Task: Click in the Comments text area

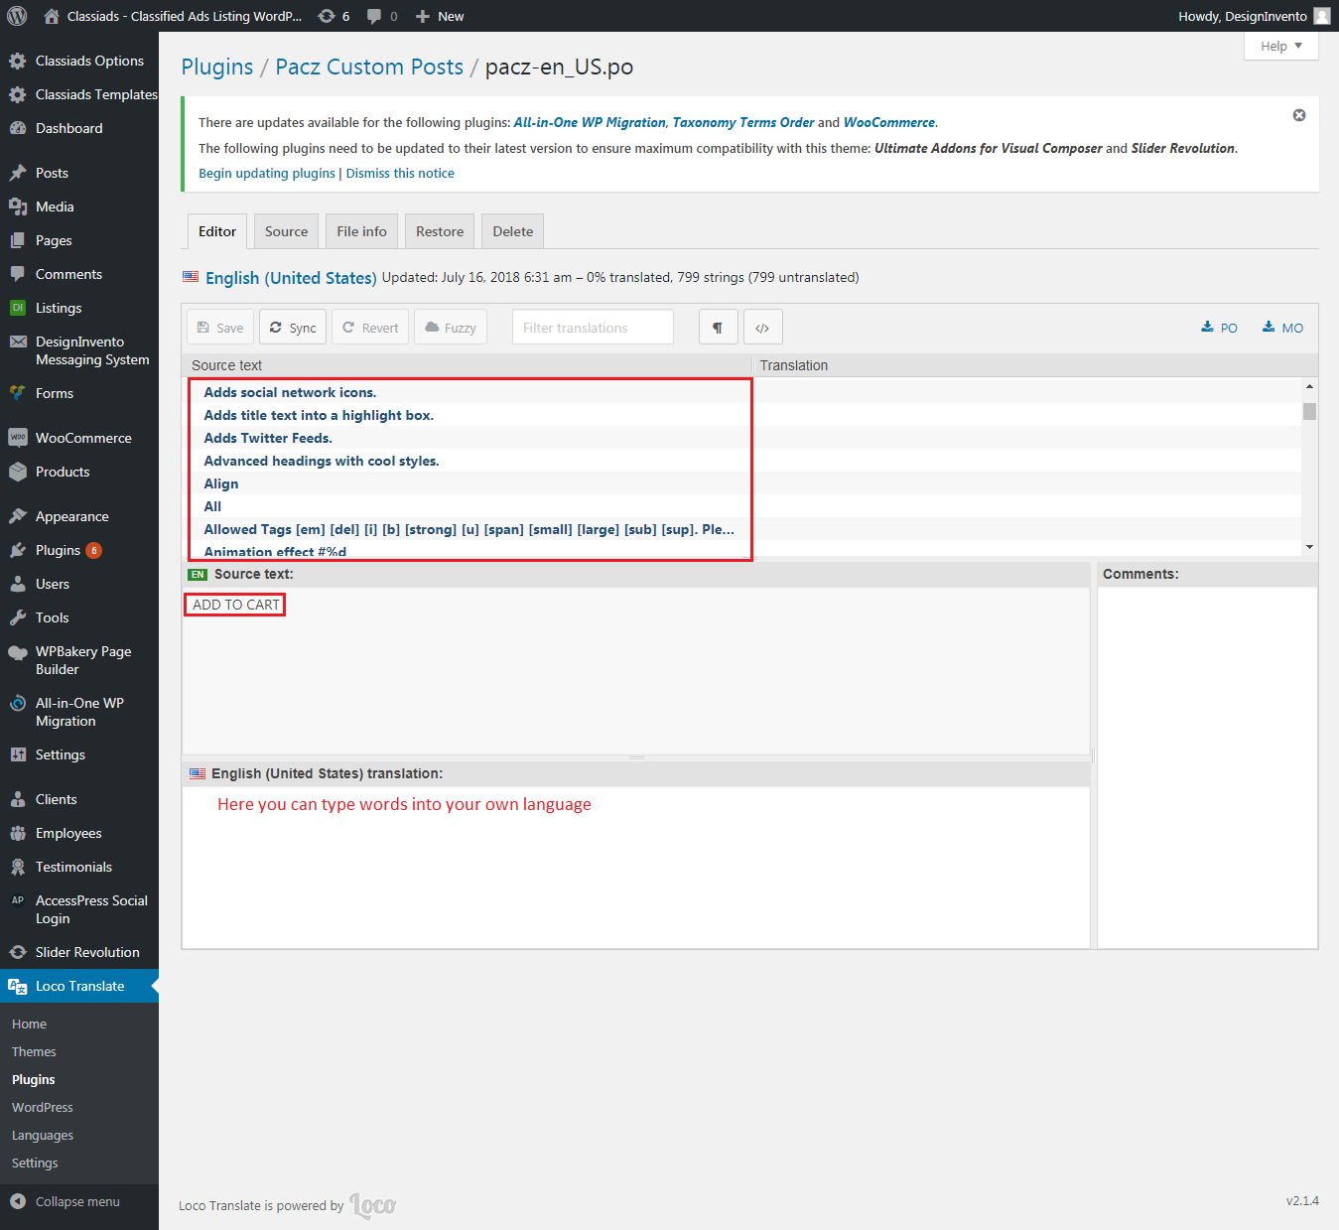Action: click(x=1207, y=767)
